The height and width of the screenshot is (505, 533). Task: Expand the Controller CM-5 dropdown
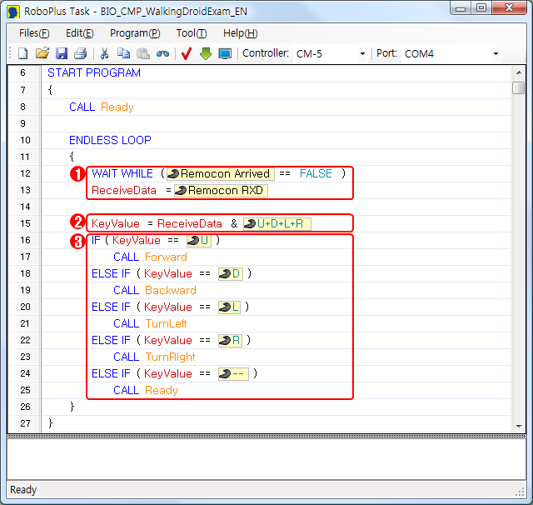click(x=362, y=53)
